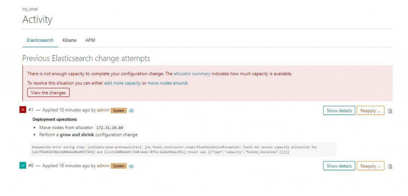
Task: Open the Kibana tab
Action: pos(69,40)
